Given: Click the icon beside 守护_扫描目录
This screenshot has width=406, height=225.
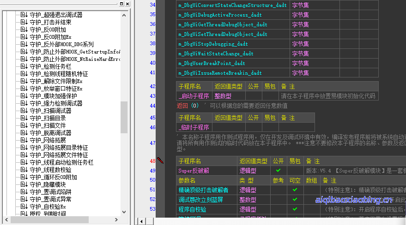Looking at the screenshot, I should coord(24,118).
